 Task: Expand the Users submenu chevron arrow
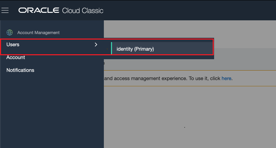coord(96,45)
